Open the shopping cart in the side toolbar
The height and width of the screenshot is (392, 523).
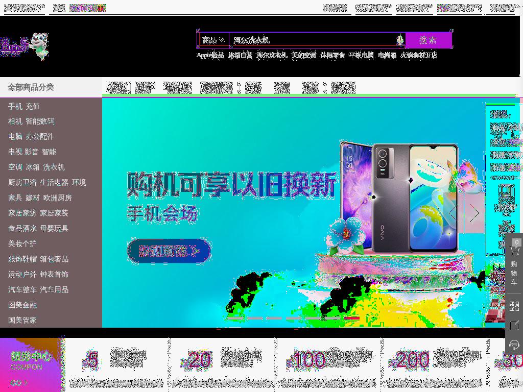(x=514, y=263)
